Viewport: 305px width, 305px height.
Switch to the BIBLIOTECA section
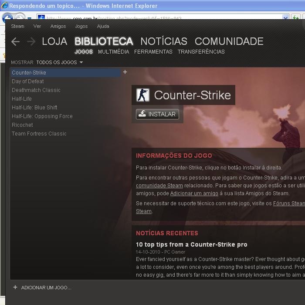pos(104,41)
